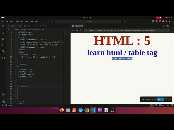Open Ubuntu App Center from dock
The image size is (174, 130).
point(74,110)
